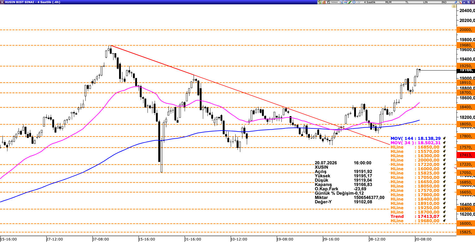Open the wrench and screwdriver settings icon
Screen dimensions: 475x242
pos(460,2)
